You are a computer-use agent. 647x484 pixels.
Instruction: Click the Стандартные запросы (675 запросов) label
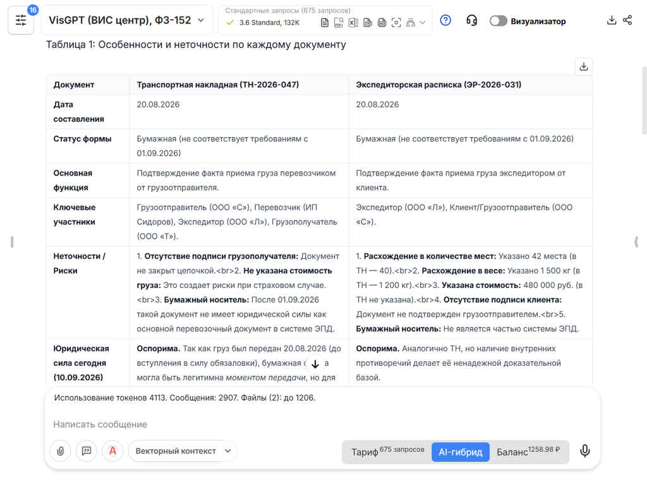pos(287,11)
